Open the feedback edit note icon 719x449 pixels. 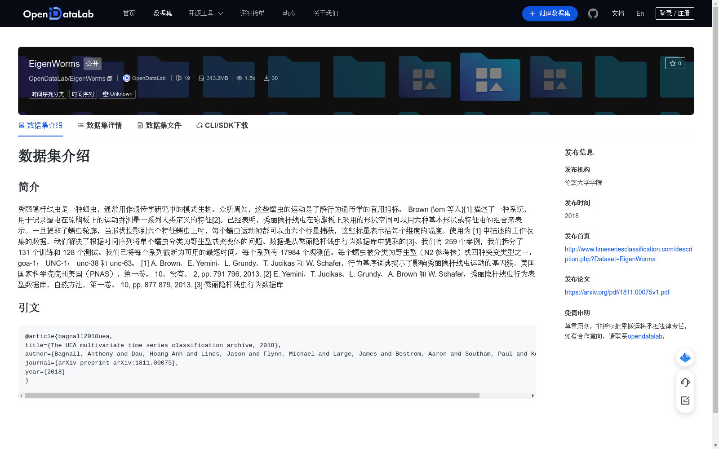(x=685, y=401)
